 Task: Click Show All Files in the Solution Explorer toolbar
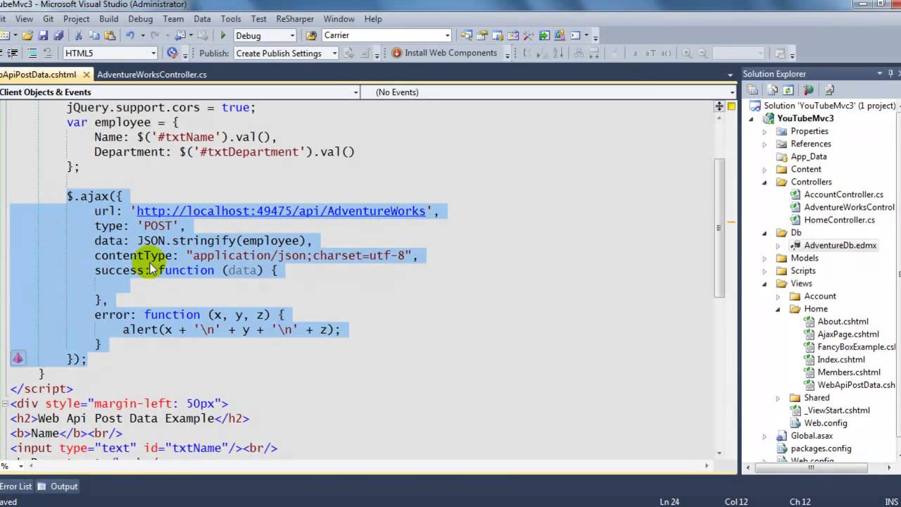(x=772, y=90)
